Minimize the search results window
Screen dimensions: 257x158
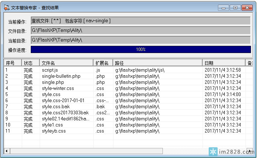(x=224, y=7)
